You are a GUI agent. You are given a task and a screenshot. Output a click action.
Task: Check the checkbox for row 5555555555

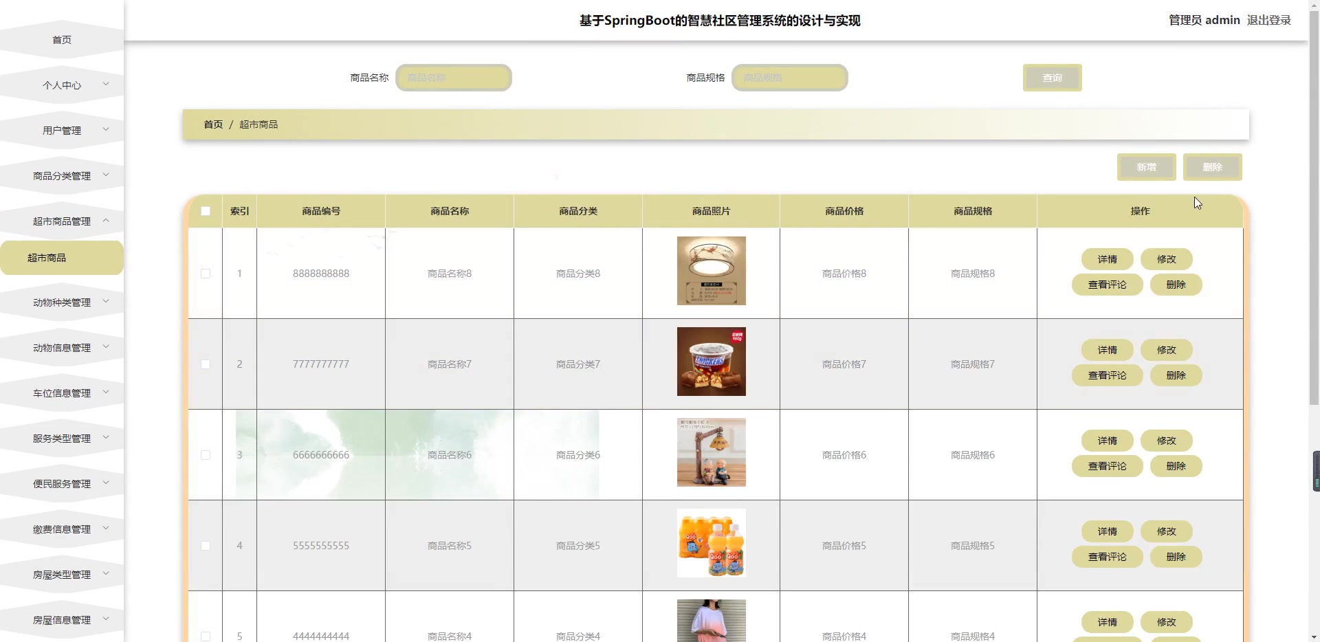click(206, 546)
